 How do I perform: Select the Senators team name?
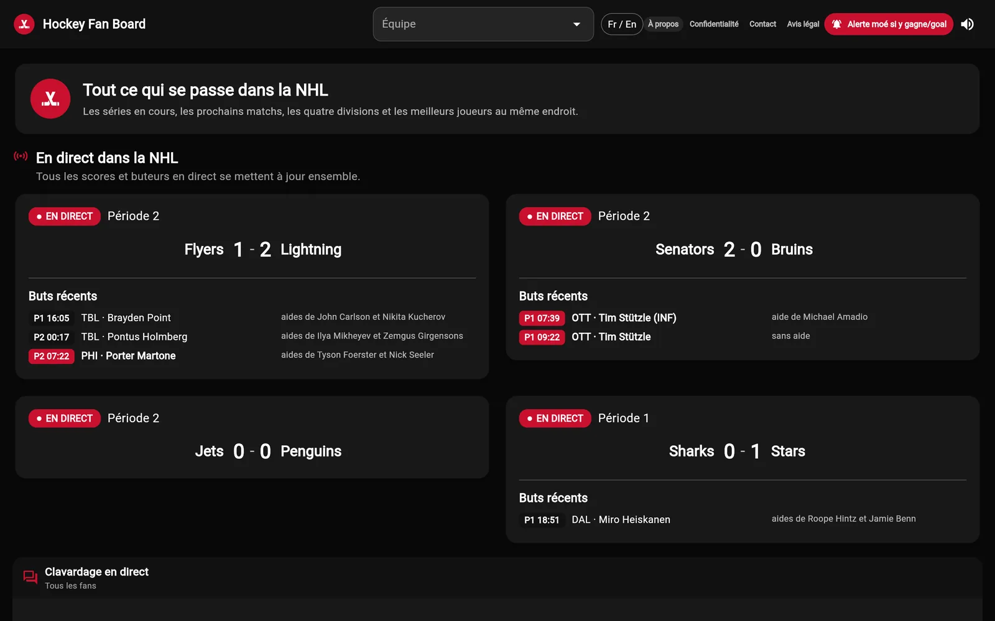[685, 250]
